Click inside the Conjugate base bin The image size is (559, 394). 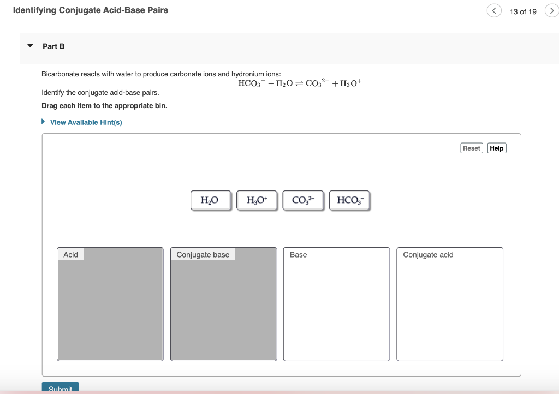(223, 306)
